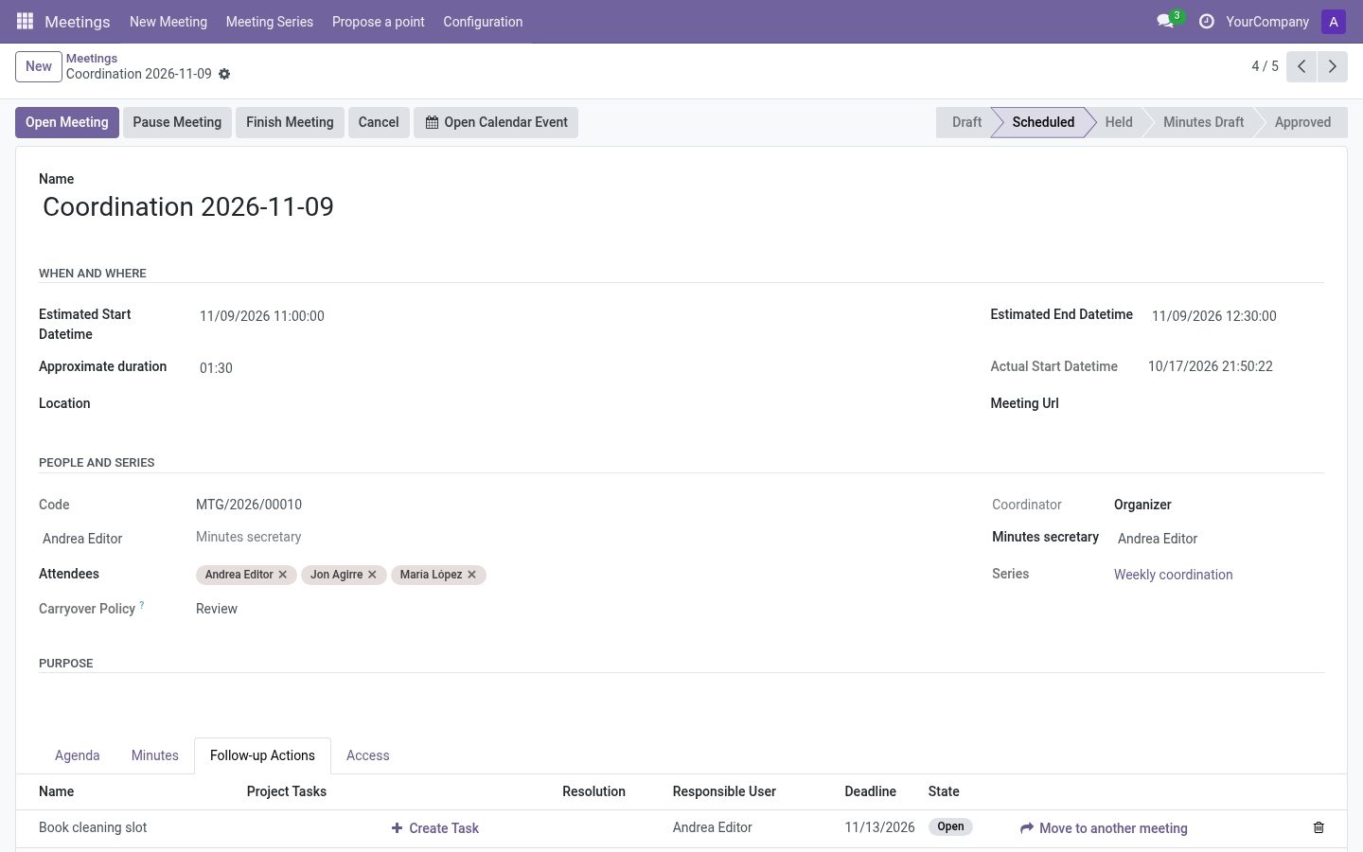The width and height of the screenshot is (1363, 852).
Task: Click the Meetings breadcrumb link
Action: [92, 59]
